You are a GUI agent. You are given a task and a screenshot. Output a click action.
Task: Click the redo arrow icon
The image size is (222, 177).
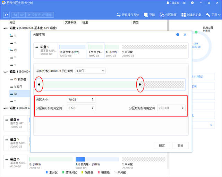(22, 15)
